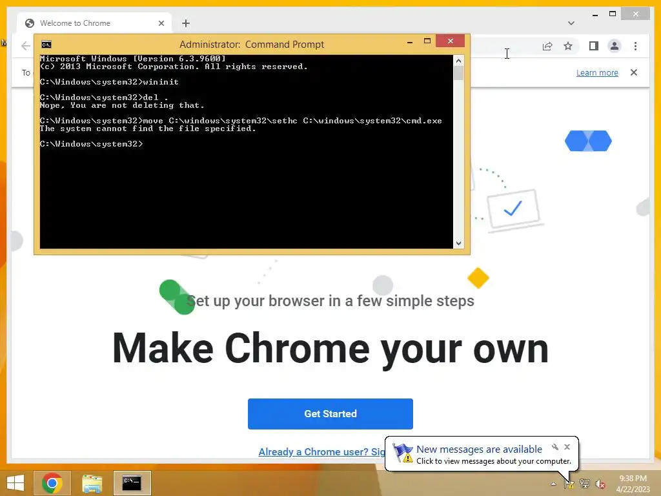Viewport: 661px width, 496px height.
Task: Expand Chrome tab search chevron
Action: [571, 23]
